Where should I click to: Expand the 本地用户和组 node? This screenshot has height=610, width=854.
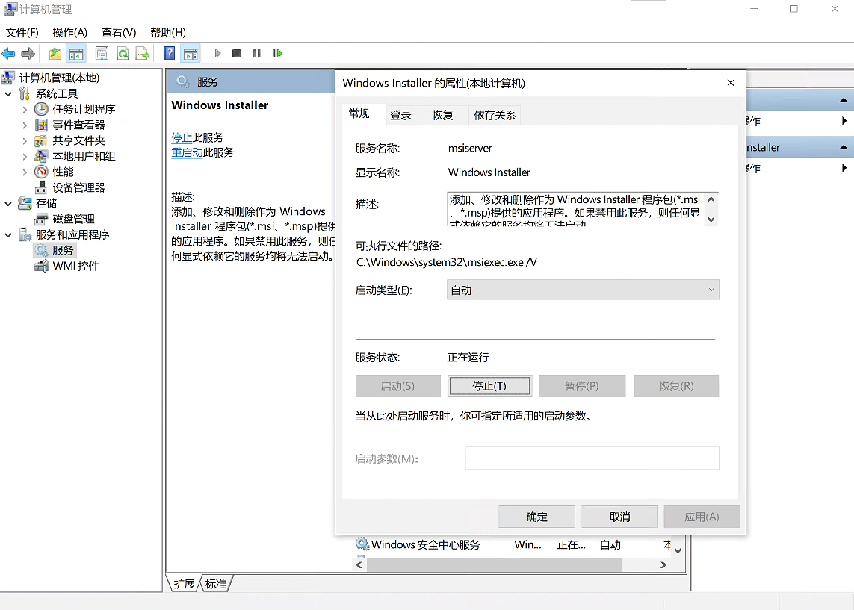point(25,157)
